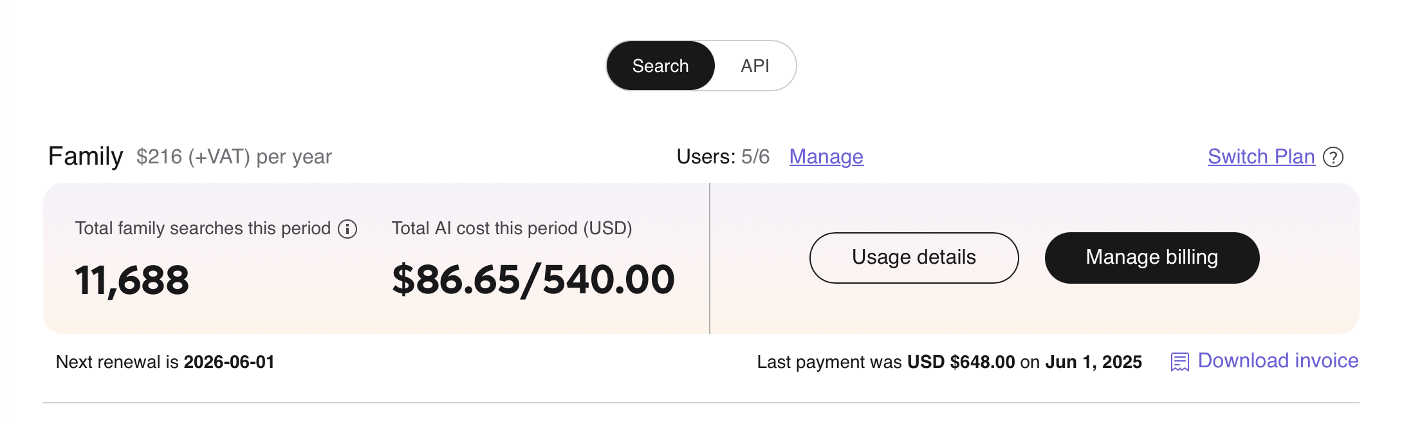Click the Total AI cost this period label
This screenshot has height=422, width=1422.
pyautogui.click(x=512, y=228)
